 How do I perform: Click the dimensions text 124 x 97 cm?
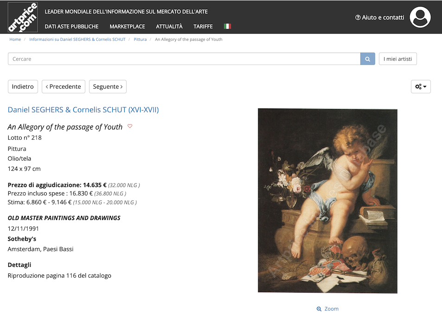[x=24, y=169]
